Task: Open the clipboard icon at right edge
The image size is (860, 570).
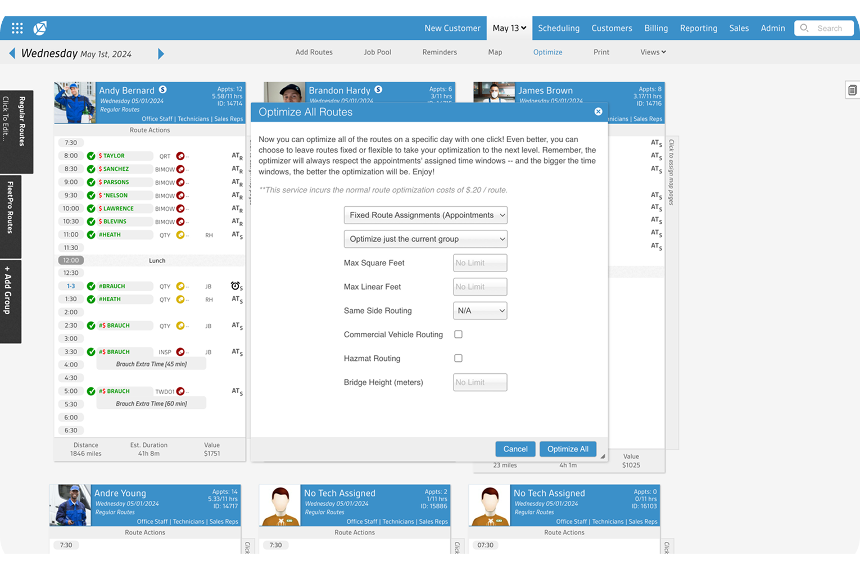Action: [x=852, y=90]
